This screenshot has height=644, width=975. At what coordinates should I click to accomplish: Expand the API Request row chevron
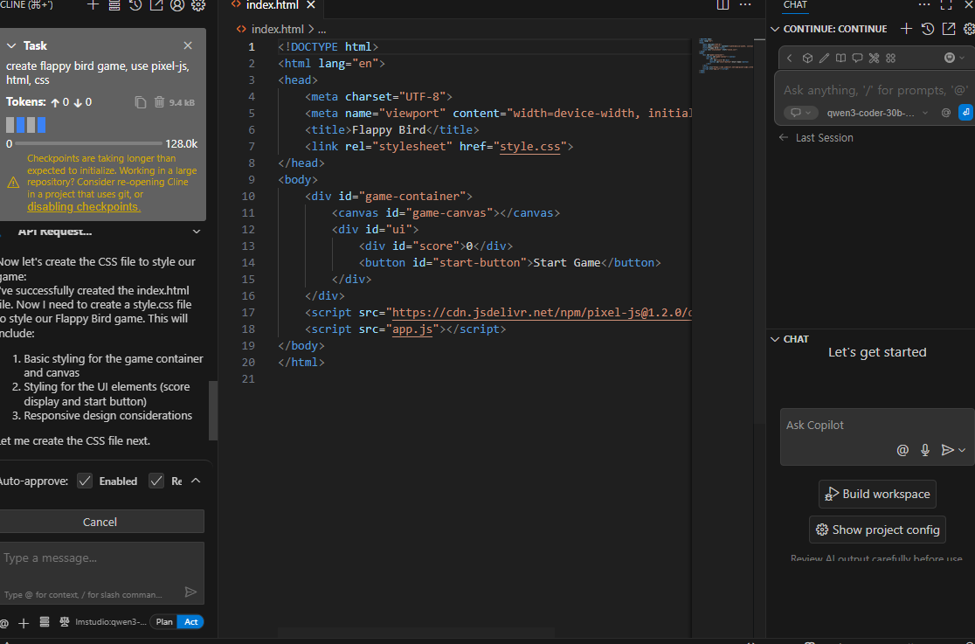coord(197,232)
